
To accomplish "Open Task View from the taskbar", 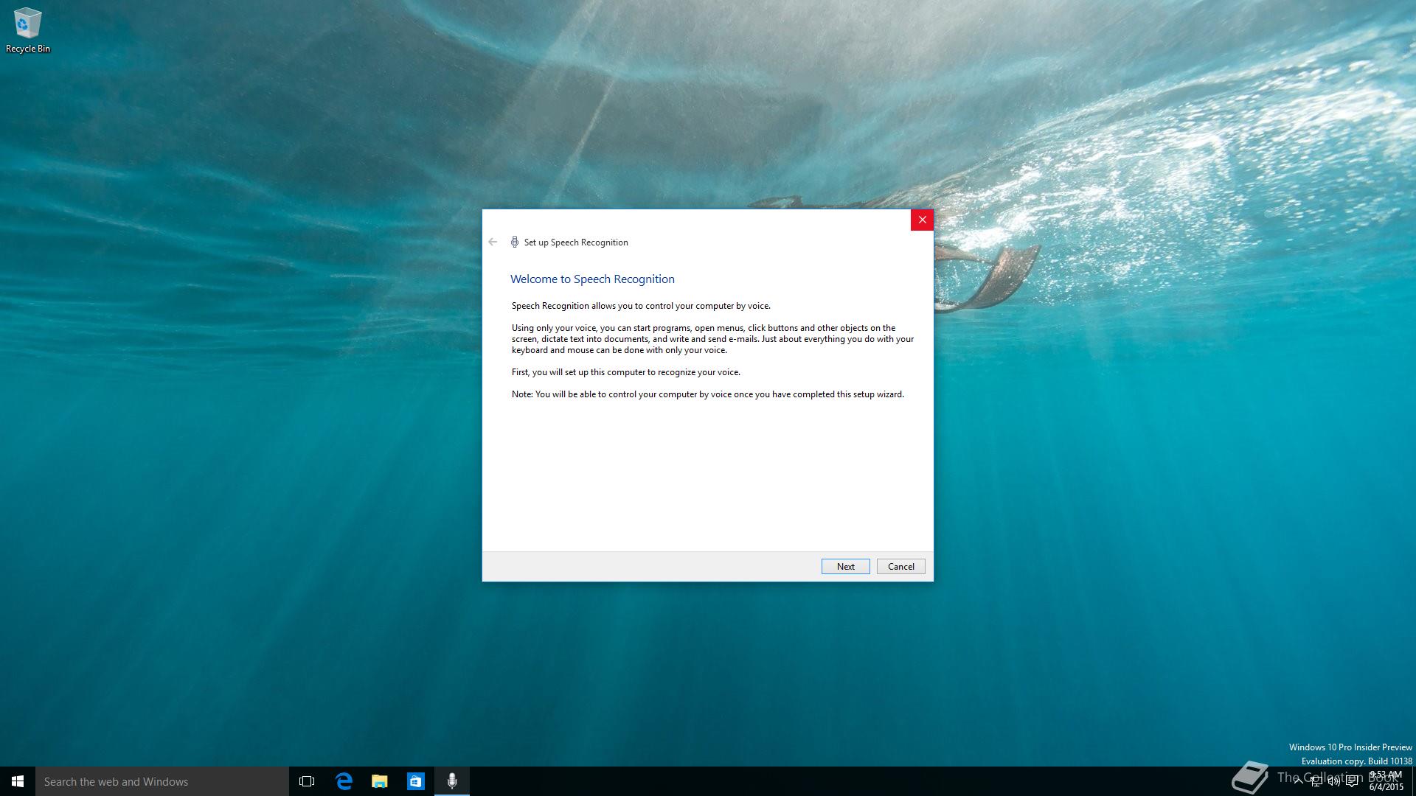I will click(307, 781).
